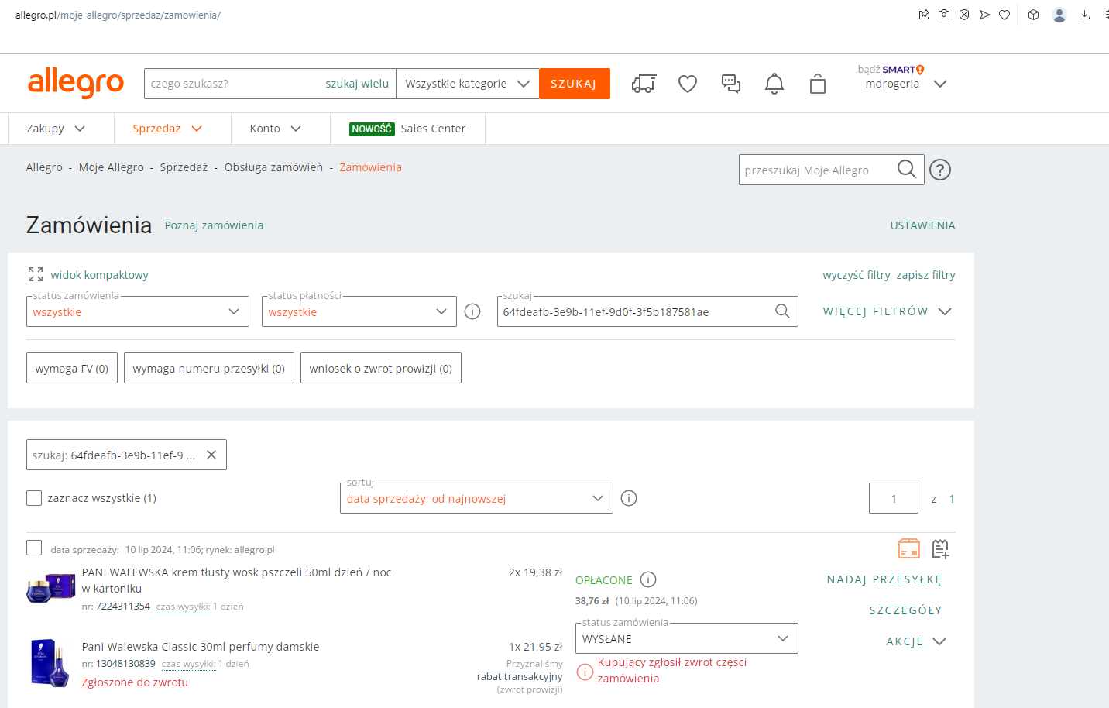Open the delivery truck icon in header
1109x708 pixels.
click(x=644, y=84)
